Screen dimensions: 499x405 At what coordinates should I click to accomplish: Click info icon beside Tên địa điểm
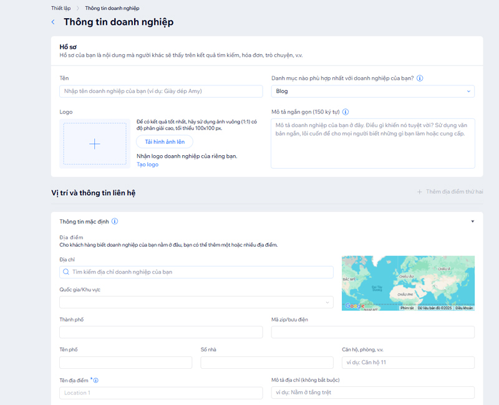[x=96, y=380]
